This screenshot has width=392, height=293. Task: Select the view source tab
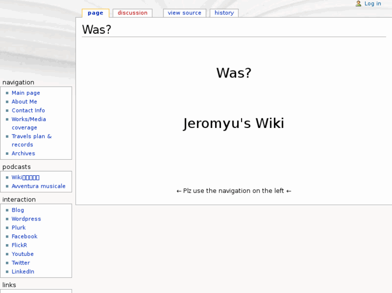coord(184,13)
